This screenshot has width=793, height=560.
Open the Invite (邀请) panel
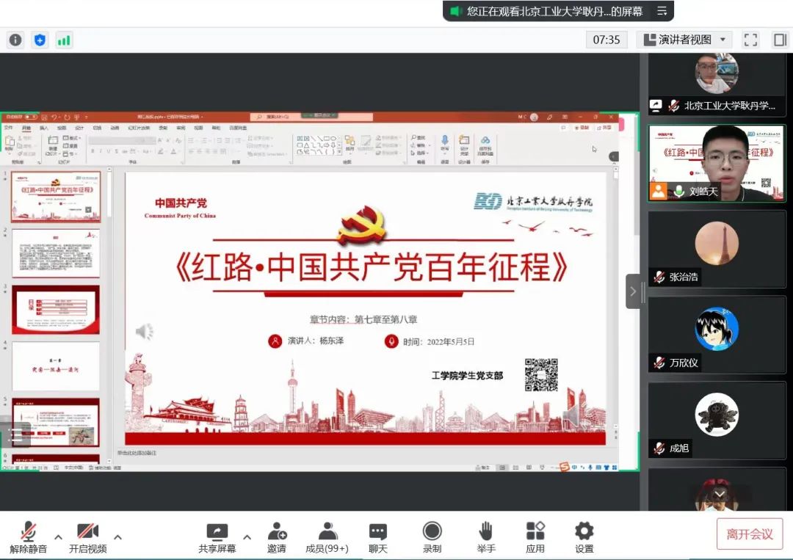(277, 537)
